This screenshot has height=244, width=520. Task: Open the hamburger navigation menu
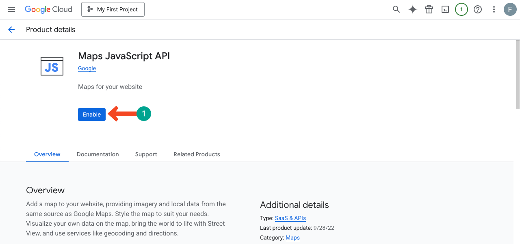(11, 9)
